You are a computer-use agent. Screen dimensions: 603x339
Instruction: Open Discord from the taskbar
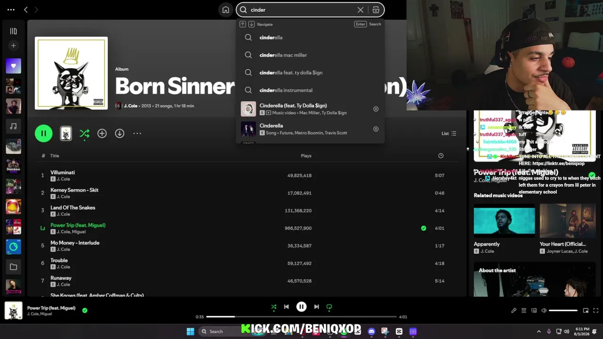point(372,331)
